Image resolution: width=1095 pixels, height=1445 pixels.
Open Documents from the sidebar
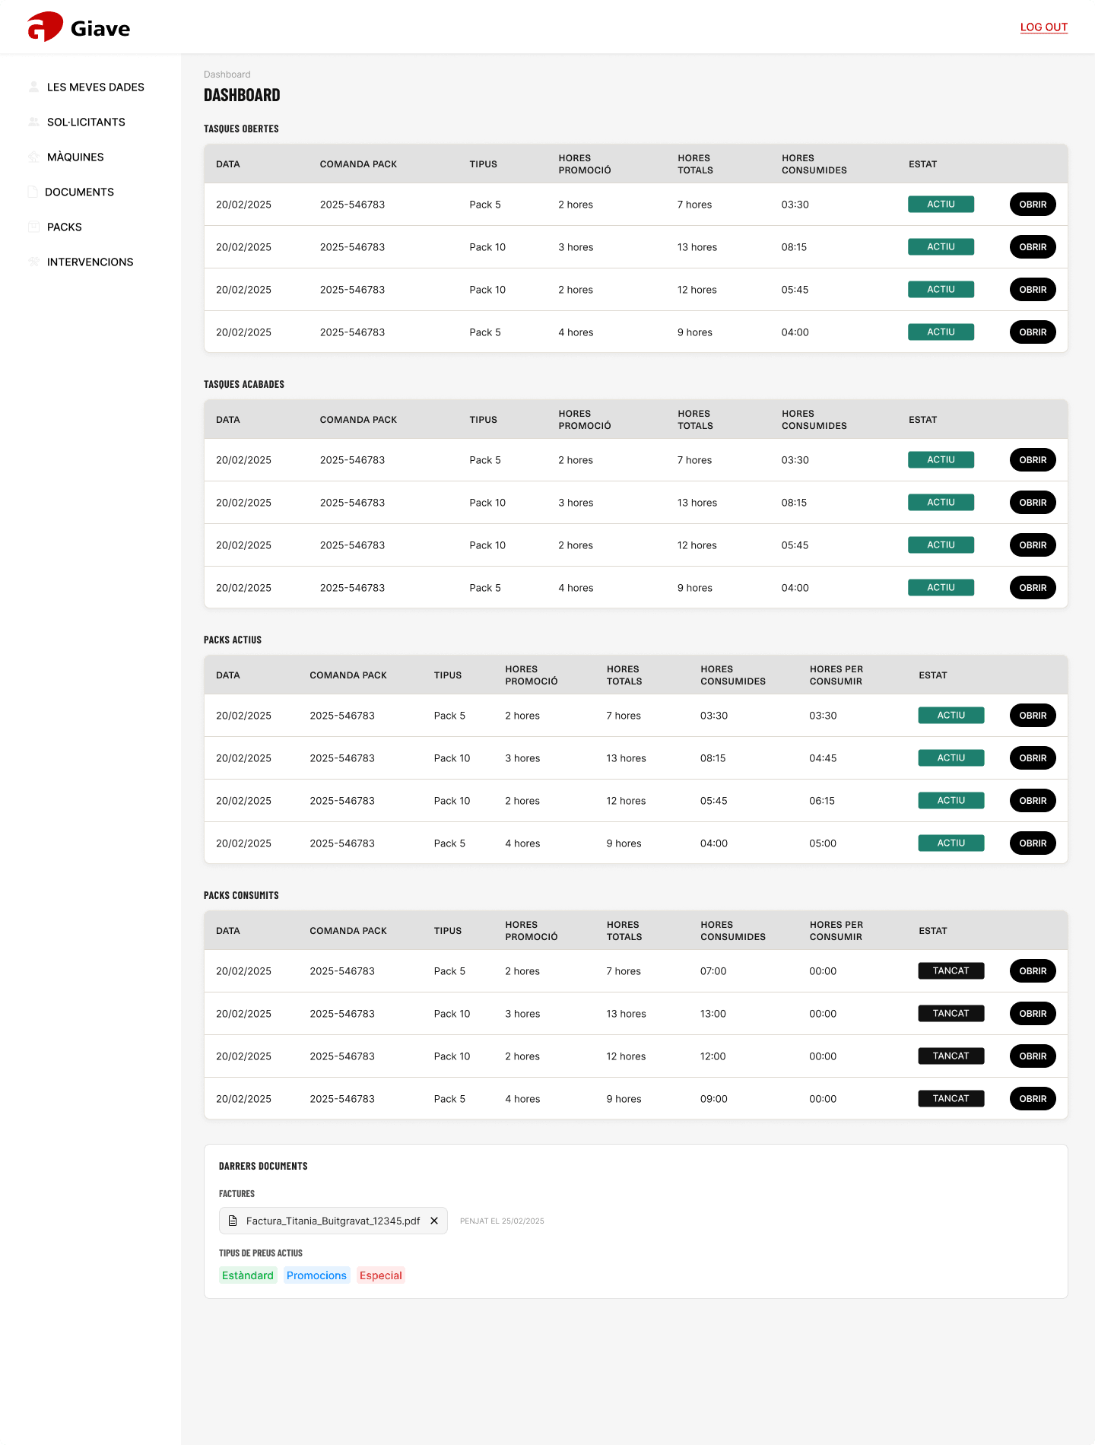point(79,192)
